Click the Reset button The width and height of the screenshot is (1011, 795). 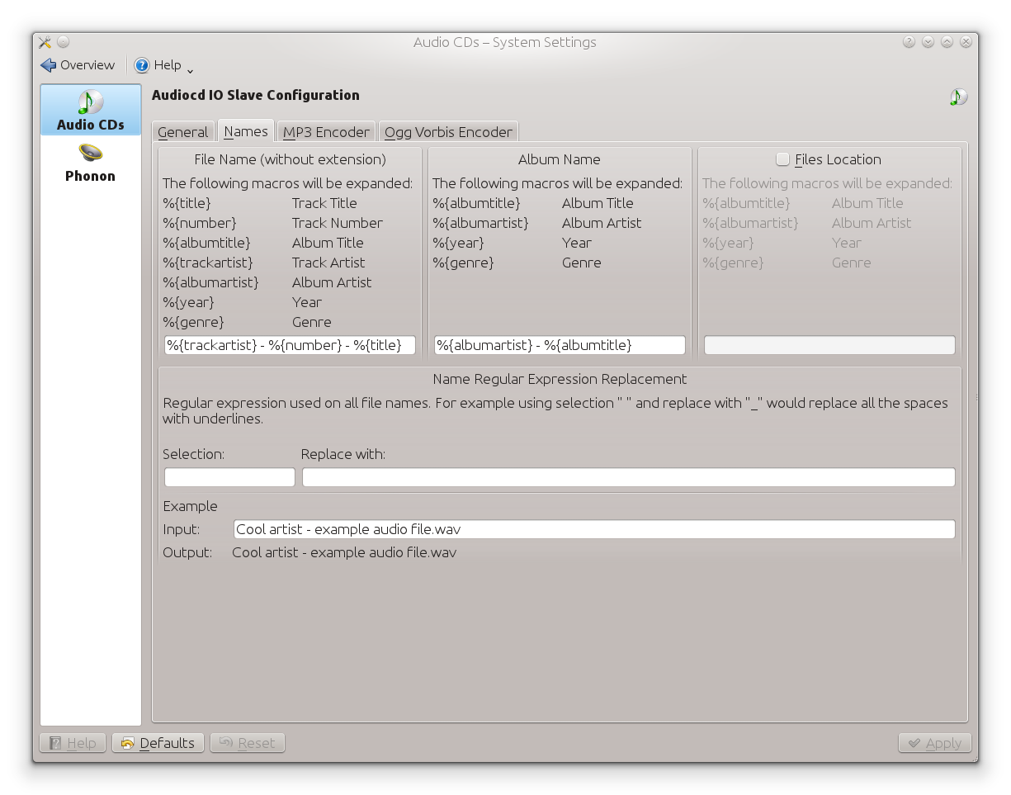(x=248, y=743)
